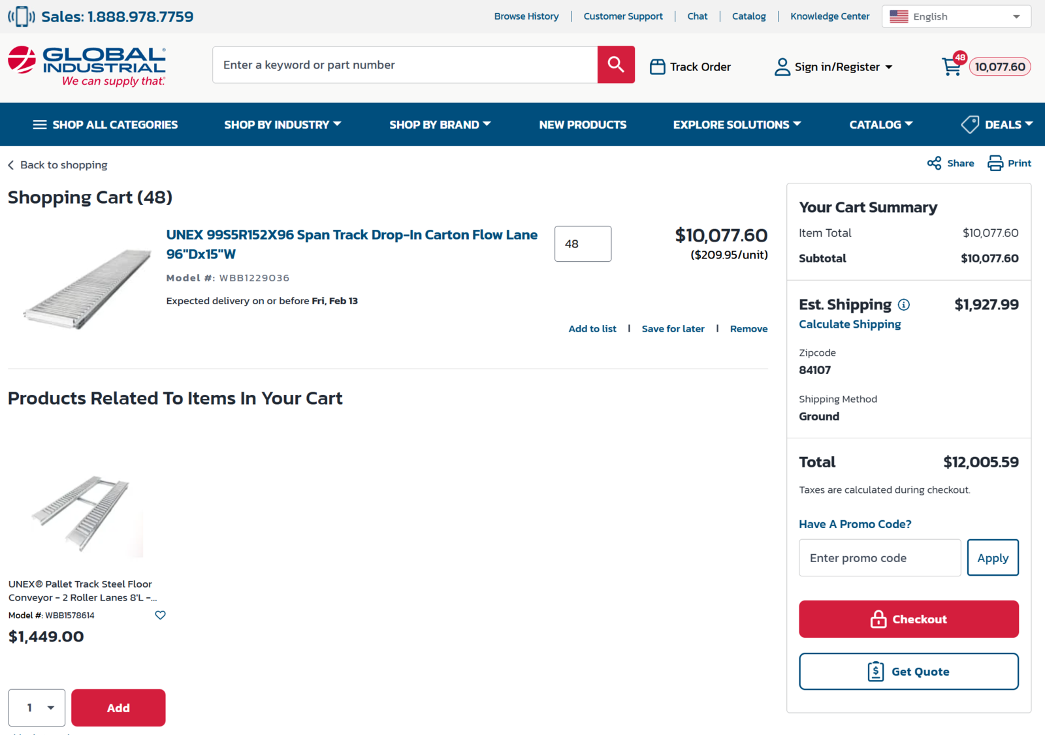This screenshot has height=735, width=1045.
Task: Click the UNEX Span Track product thumbnail
Action: (87, 287)
